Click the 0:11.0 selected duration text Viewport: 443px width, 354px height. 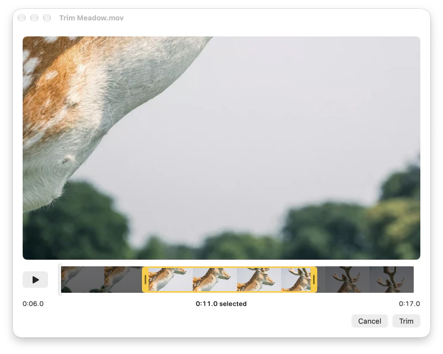221,303
